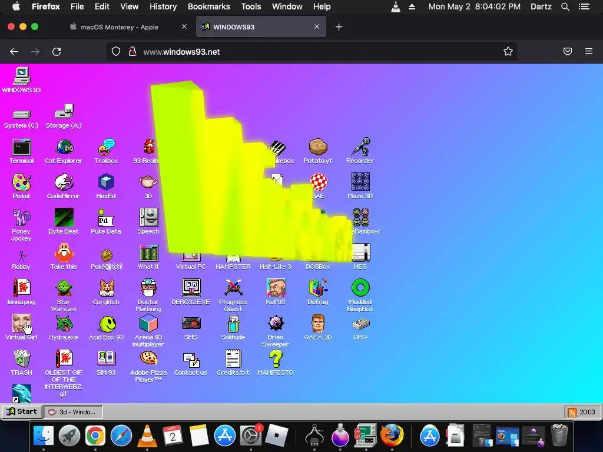This screenshot has height=452, width=603.
Task: Save page to Pocket
Action: [568, 52]
